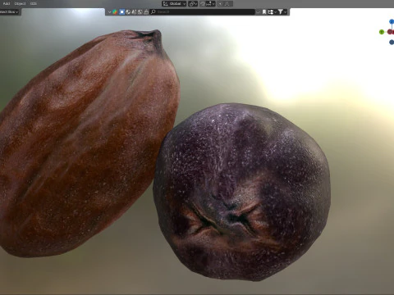Viewport: 394px width, 295px height.
Task: Click the bookmark icon beside the search bar
Action: pos(264,12)
